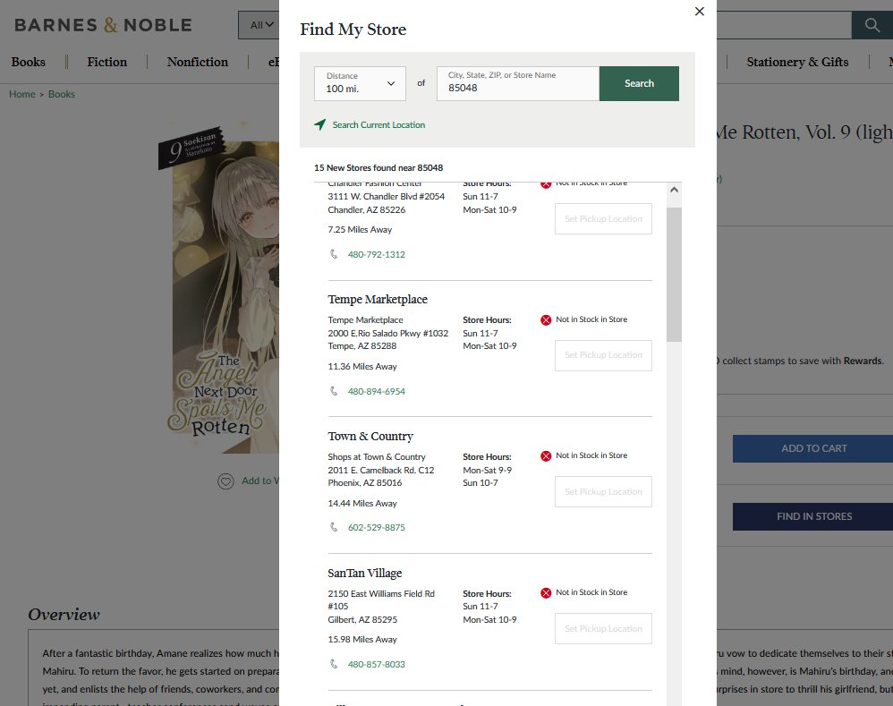Click the 11.36 Miles Away text
Image resolution: width=893 pixels, height=706 pixels.
362,367
